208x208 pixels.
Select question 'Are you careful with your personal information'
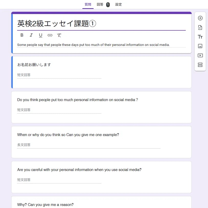click(79, 170)
